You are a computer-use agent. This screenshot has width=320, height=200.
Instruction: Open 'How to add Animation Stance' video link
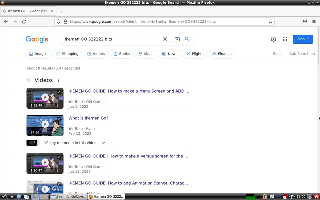128,183
